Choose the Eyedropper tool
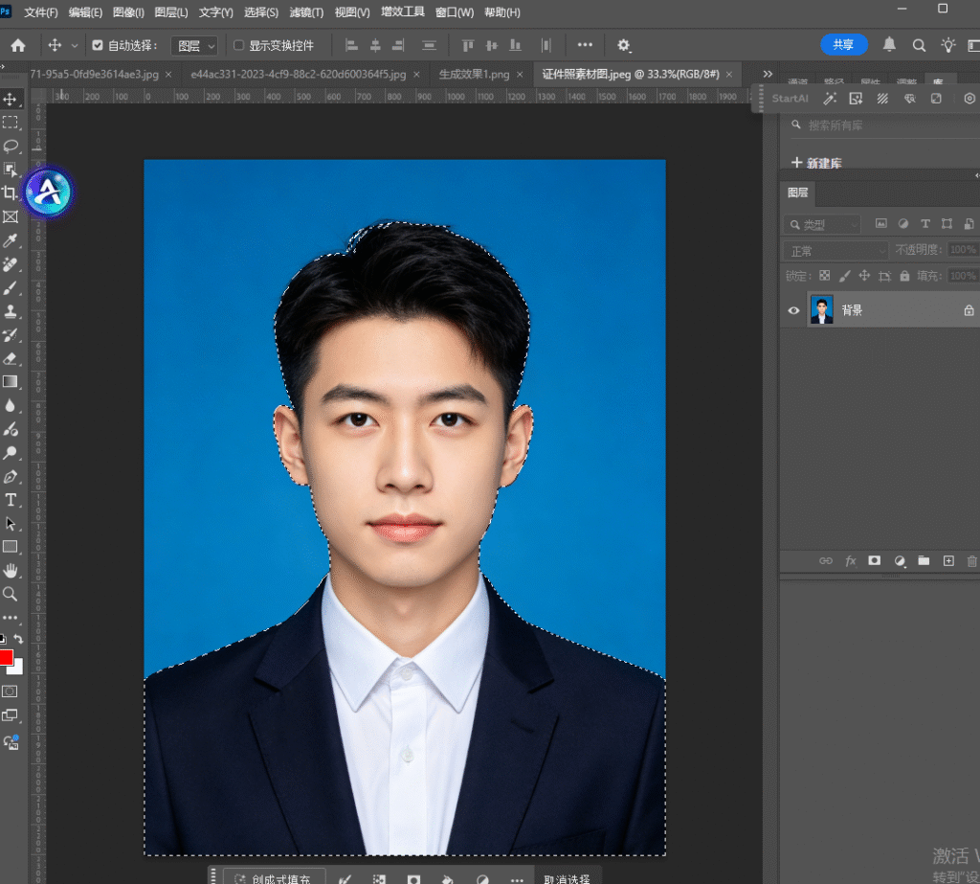This screenshot has height=884, width=980. [10, 240]
